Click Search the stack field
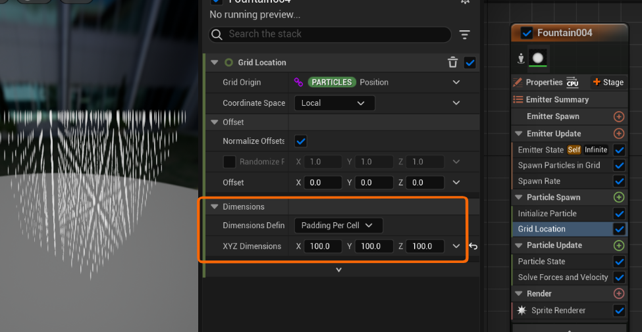 330,34
